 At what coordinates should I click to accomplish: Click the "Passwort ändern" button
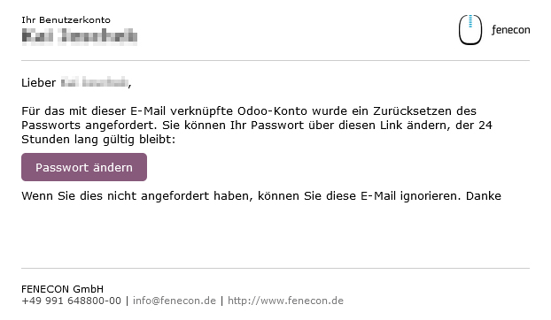pos(84,167)
